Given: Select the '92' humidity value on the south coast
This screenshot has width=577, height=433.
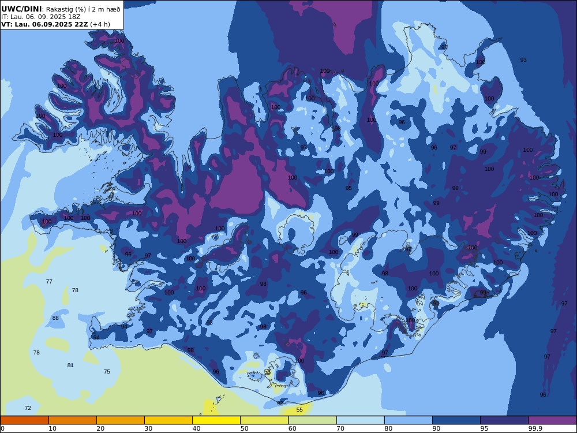Looking at the screenshot, I should (x=280, y=403).
